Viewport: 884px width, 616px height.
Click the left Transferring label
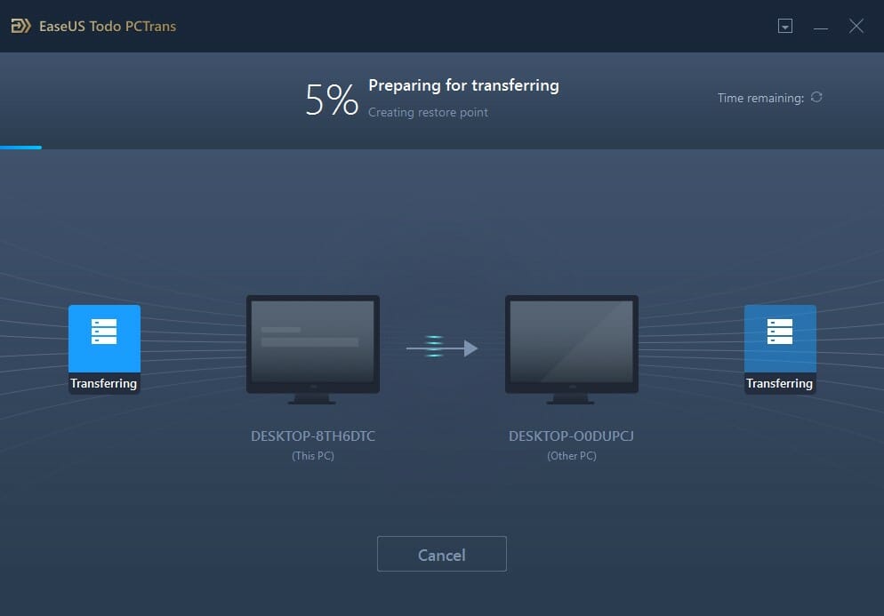[x=104, y=383]
